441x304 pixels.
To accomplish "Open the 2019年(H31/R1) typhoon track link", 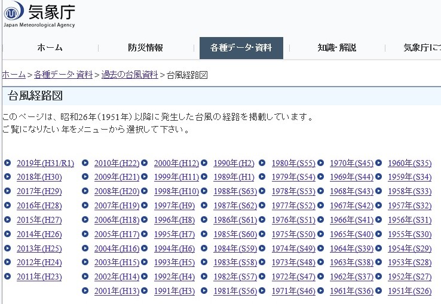I will coord(45,163).
